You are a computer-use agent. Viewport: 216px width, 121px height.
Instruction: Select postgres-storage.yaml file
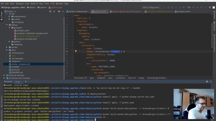pyautogui.click(x=25, y=39)
